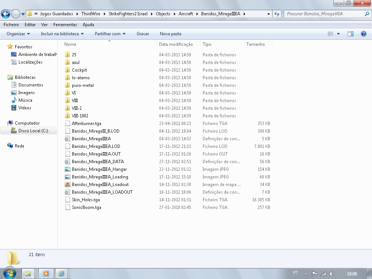Open the view options dropdown arrow
The height and width of the screenshot is (279, 372).
338,34
